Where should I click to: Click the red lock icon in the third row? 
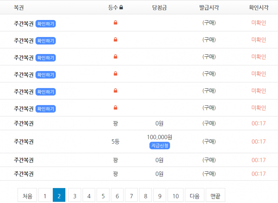pos(116,57)
